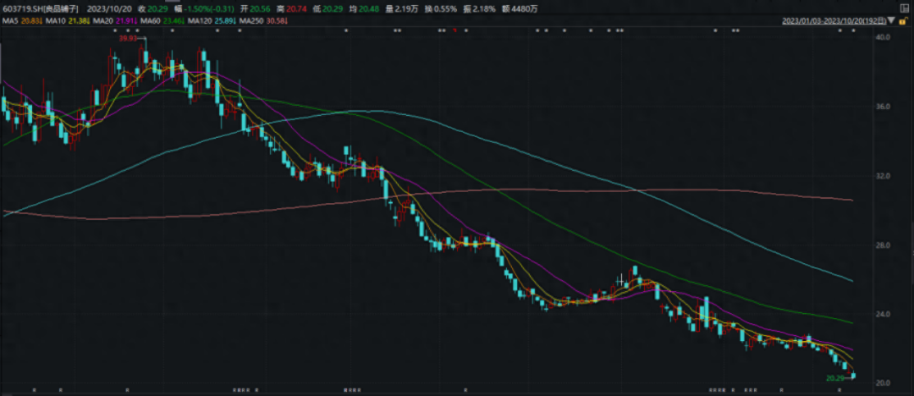Click the last candlestick on the chart

pos(853,376)
